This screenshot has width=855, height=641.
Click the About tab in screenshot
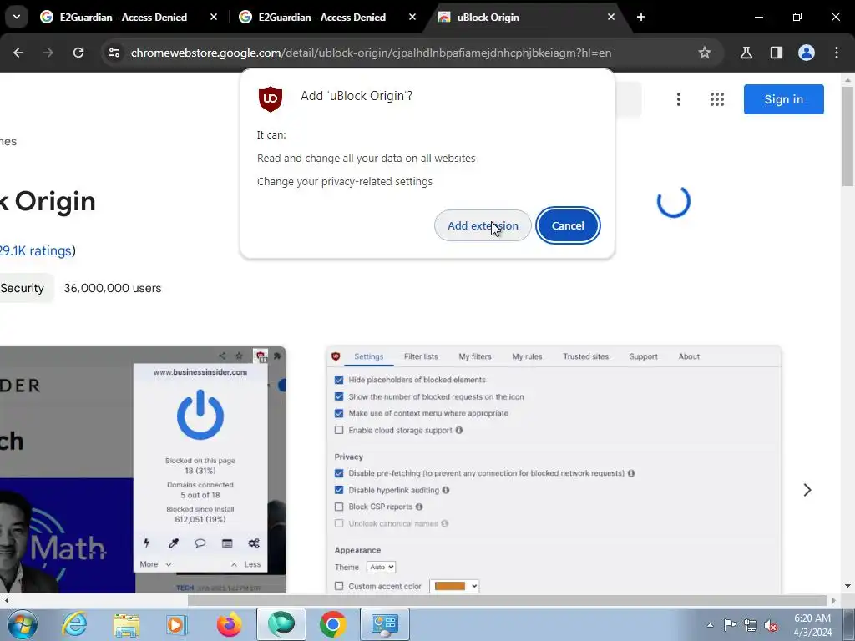point(689,356)
